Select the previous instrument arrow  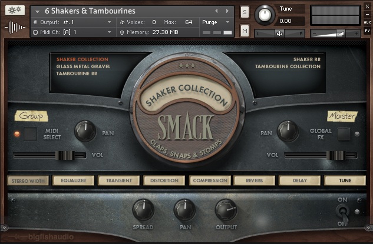(216, 11)
